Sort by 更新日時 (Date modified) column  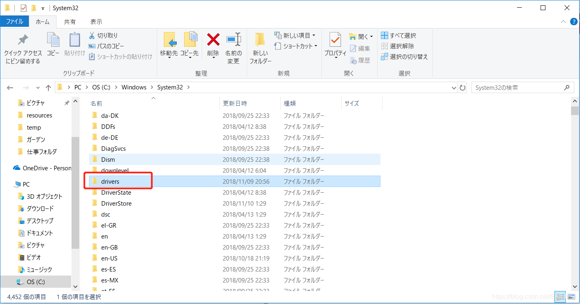[250, 103]
